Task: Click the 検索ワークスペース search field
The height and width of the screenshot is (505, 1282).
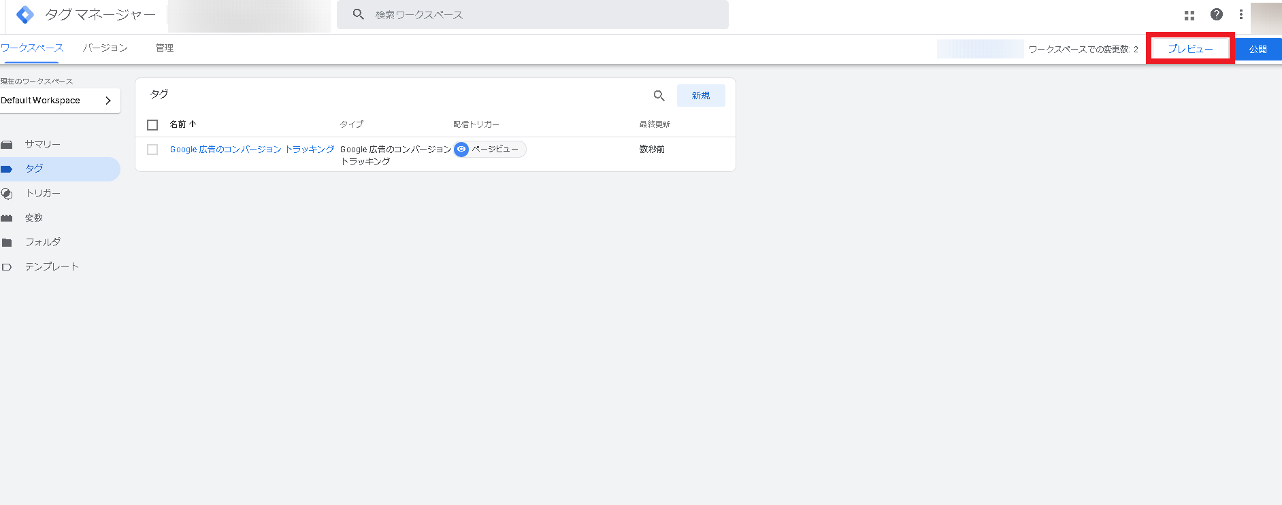Action: [x=533, y=14]
